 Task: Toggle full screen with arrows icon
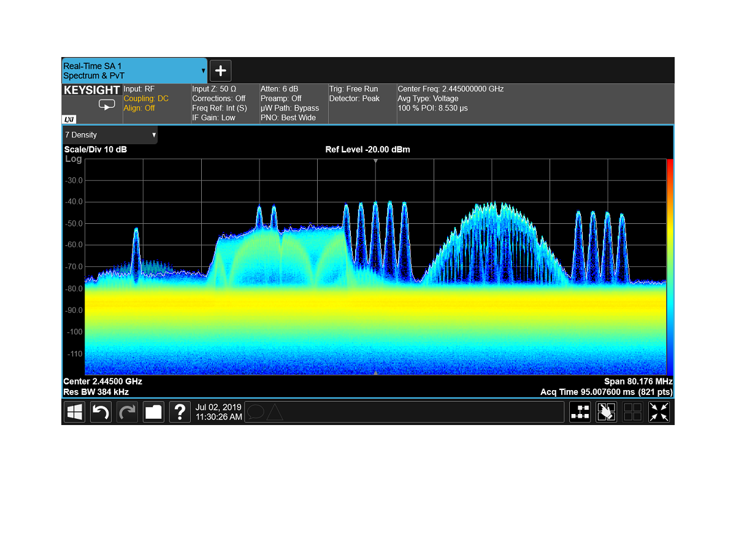pyautogui.click(x=659, y=412)
